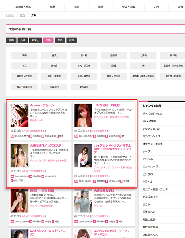This screenshot has height=238, width=185.
Task: Click the Tel icon beside 06-6423-9794
Action: click(76, 222)
